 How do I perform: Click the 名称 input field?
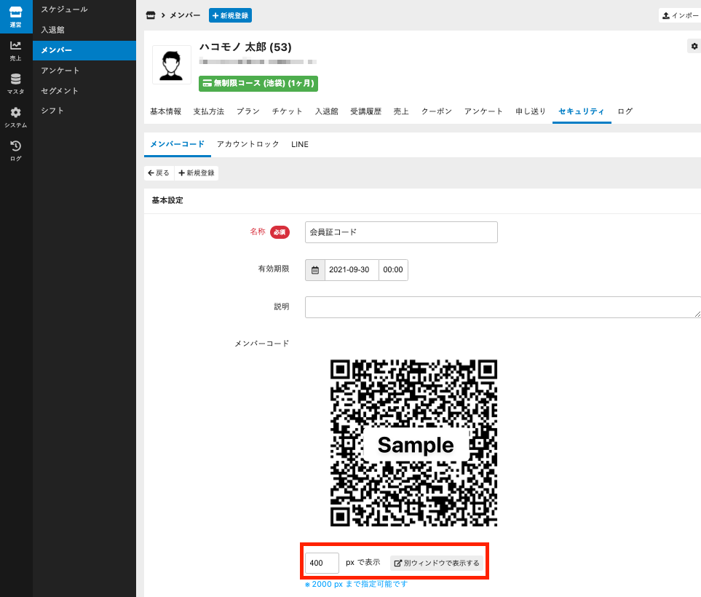point(401,232)
